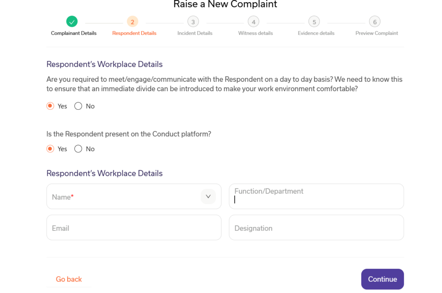Open the Incident Details step label
Screen dimensions: 442x293
[x=195, y=33]
